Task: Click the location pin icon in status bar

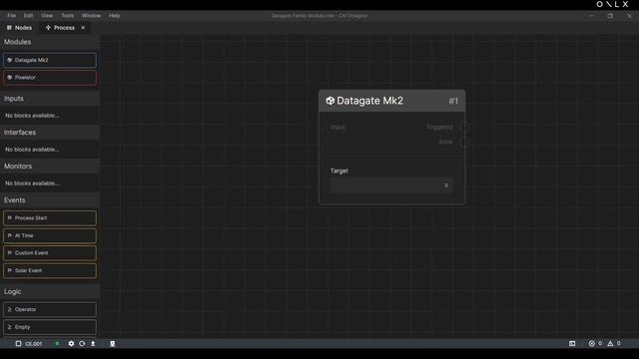Action: (113, 343)
